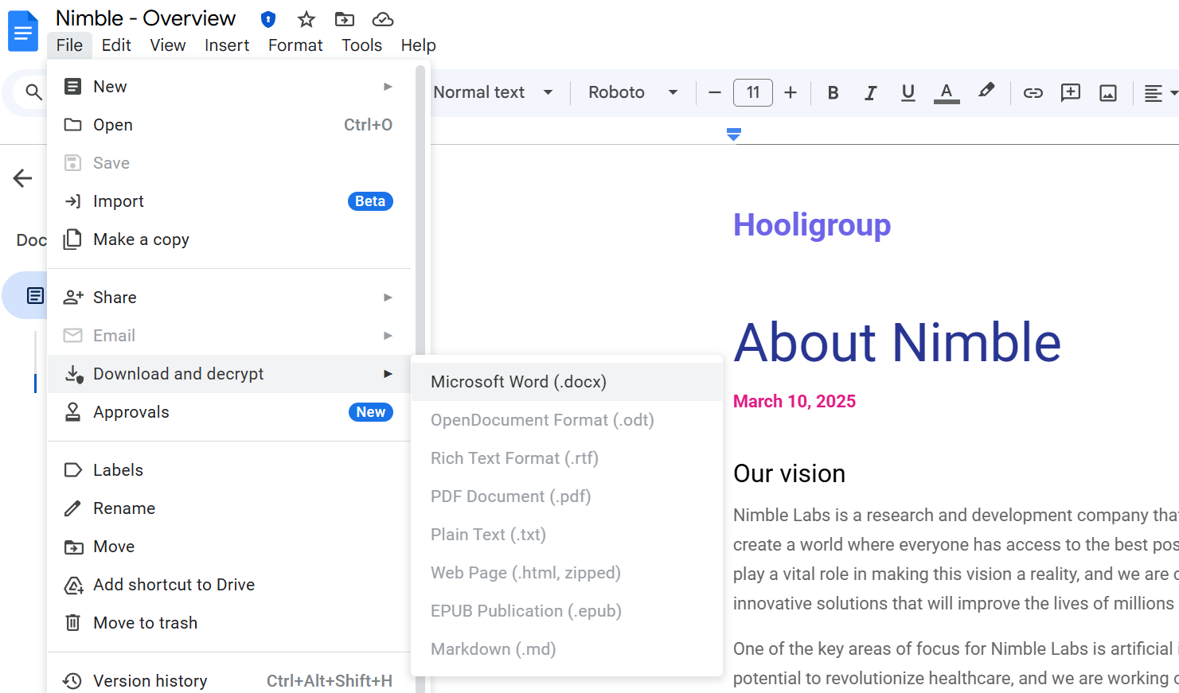The image size is (1179, 693).
Task: Toggle bold formatting
Action: [833, 92]
